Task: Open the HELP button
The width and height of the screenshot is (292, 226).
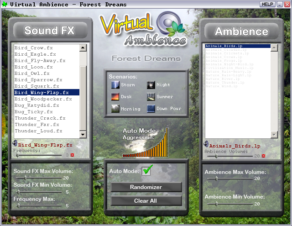Action: (x=267, y=4)
